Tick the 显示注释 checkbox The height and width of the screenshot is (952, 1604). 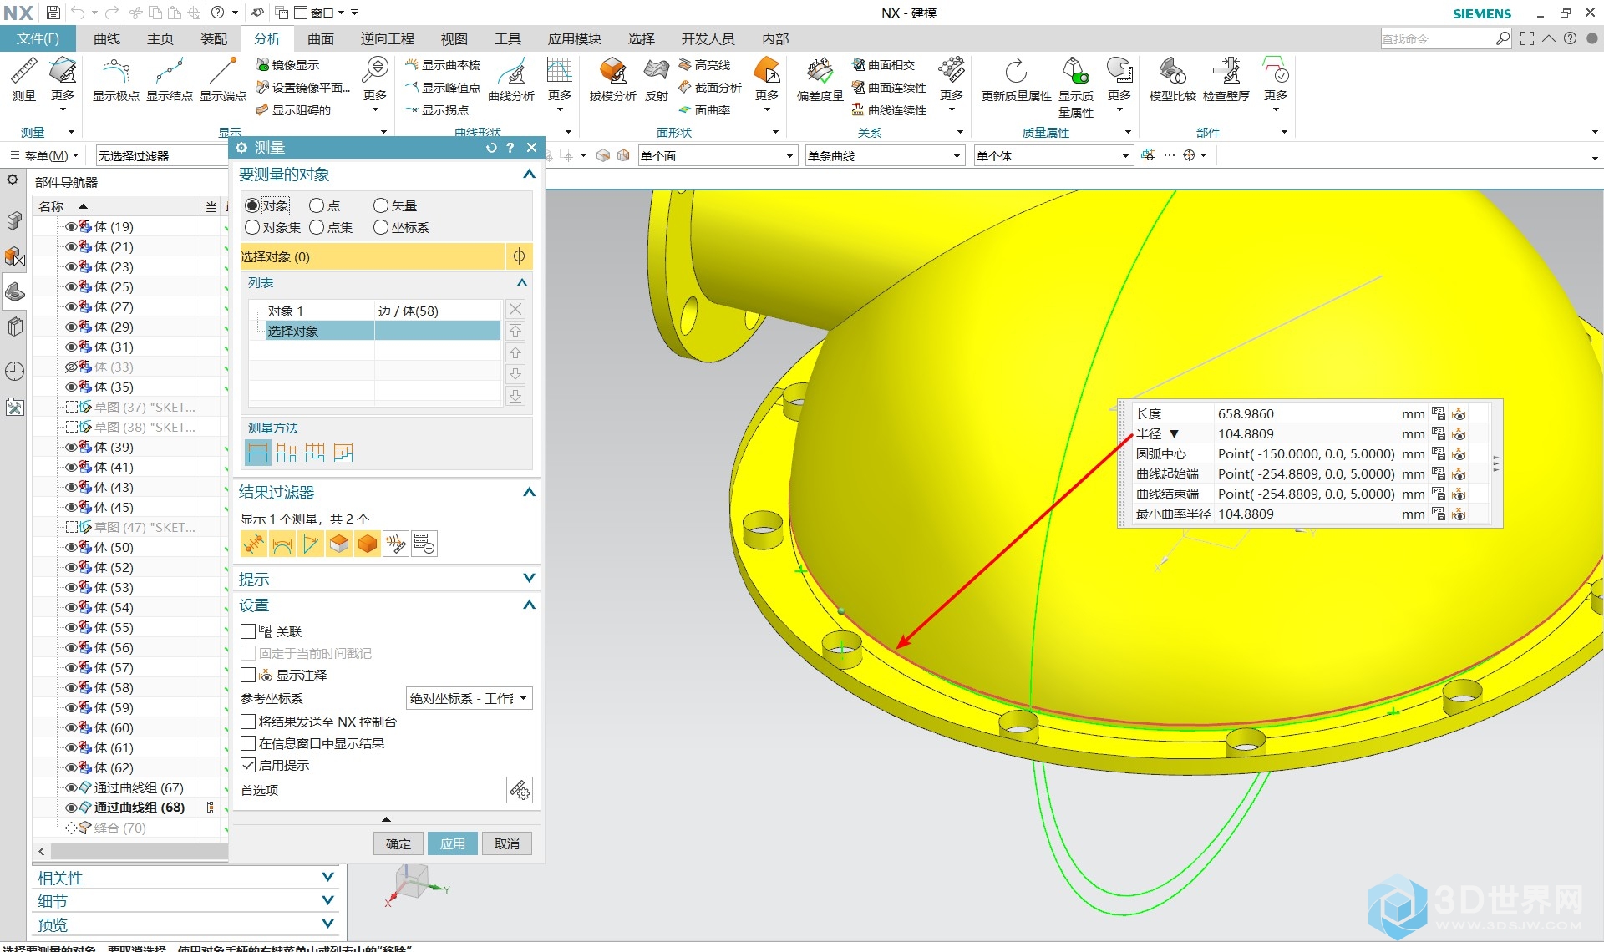(248, 675)
